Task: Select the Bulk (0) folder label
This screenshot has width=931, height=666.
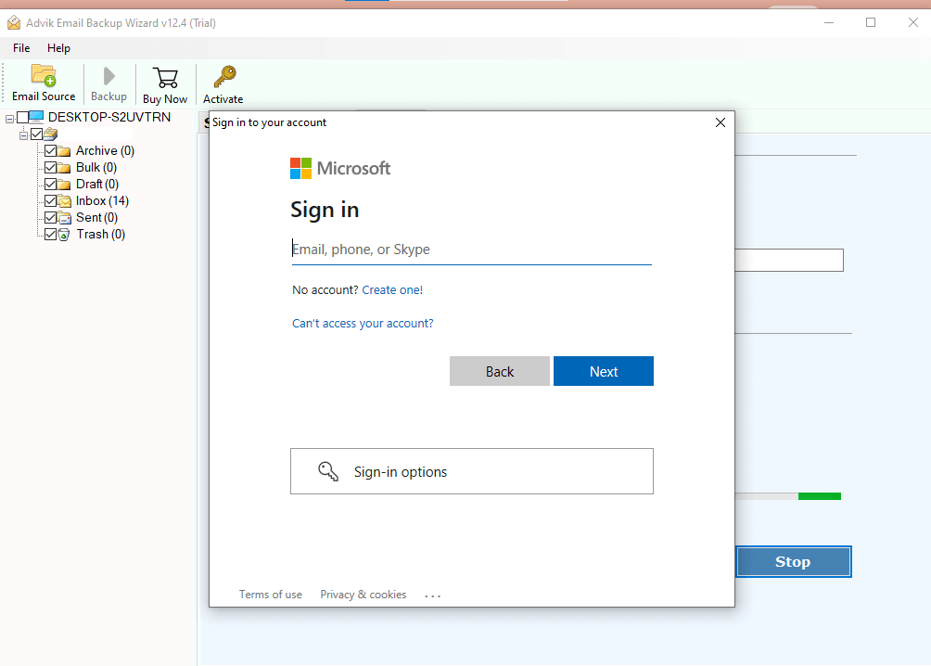Action: pos(96,168)
